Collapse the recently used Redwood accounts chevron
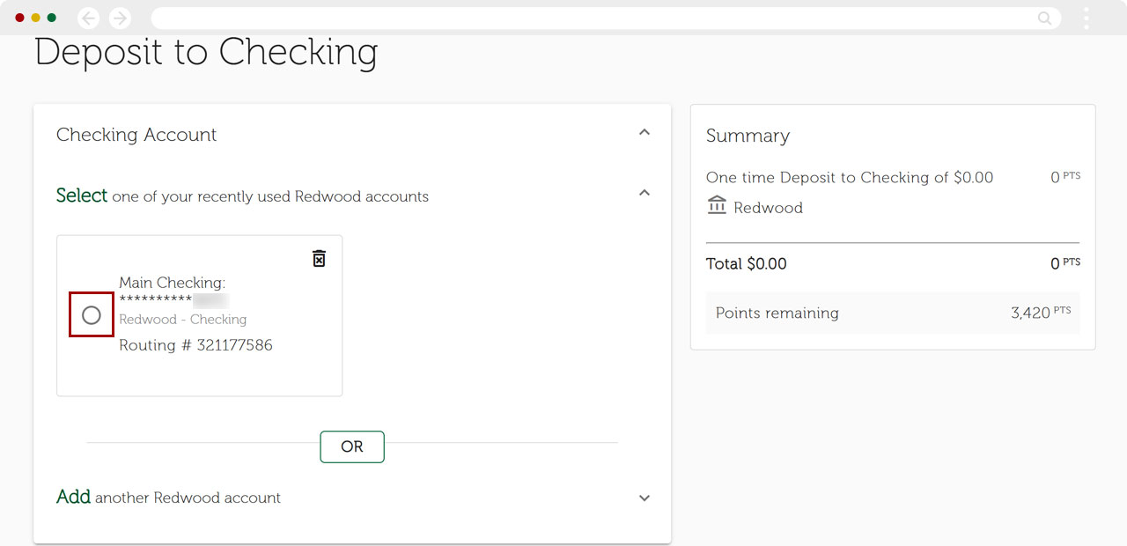Viewport: 1127px width, 546px height. (645, 193)
